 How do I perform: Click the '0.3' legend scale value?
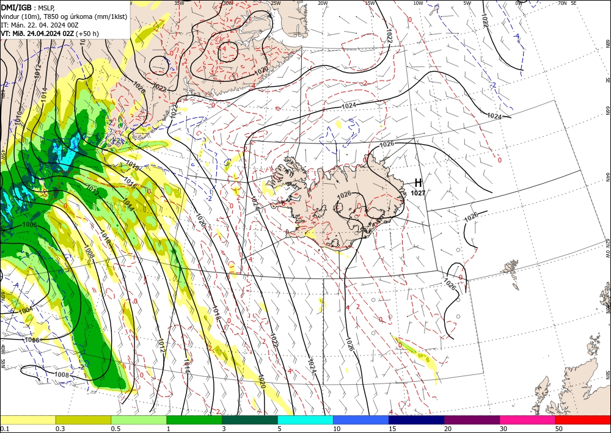tap(60, 428)
